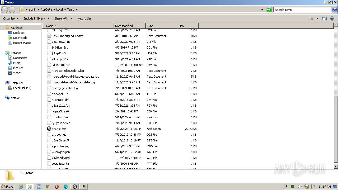The height and width of the screenshot is (190, 338).
Task: Launch Google Chrome from the taskbar
Action: click(x=48, y=187)
